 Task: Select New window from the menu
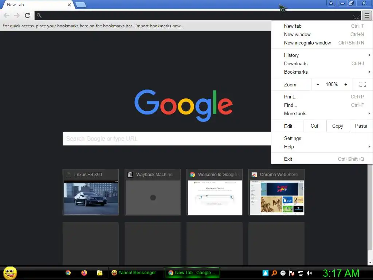coord(322,34)
